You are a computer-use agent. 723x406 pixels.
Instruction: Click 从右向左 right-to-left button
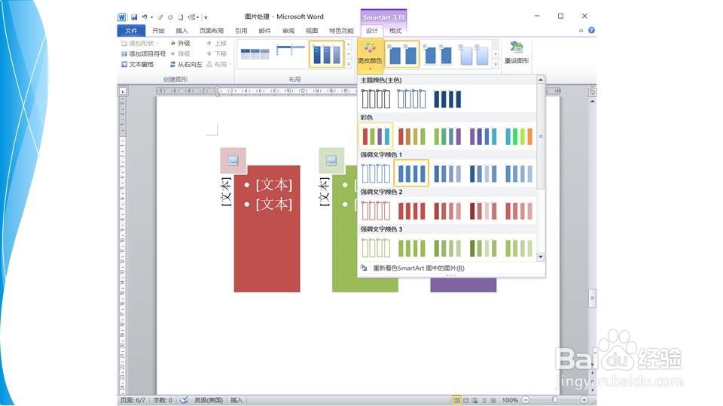click(x=186, y=65)
